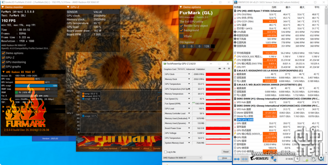328x165 pixels.
Task: Toggle GPU graphs checkbox
Action: [x=3, y=67]
